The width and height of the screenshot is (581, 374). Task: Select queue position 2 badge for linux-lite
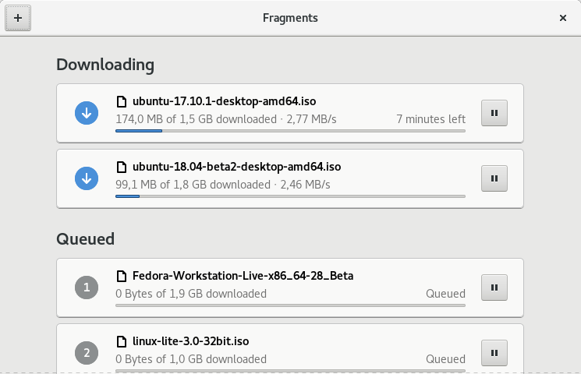tap(87, 353)
